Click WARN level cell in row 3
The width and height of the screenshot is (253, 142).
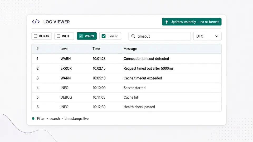click(x=66, y=78)
